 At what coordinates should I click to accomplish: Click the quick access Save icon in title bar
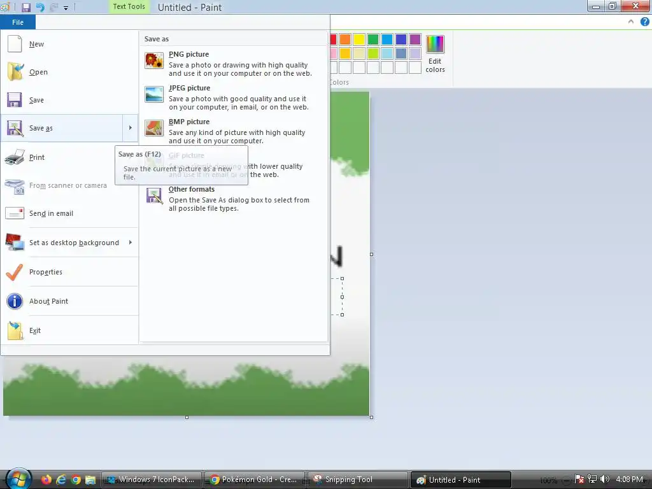coord(25,7)
